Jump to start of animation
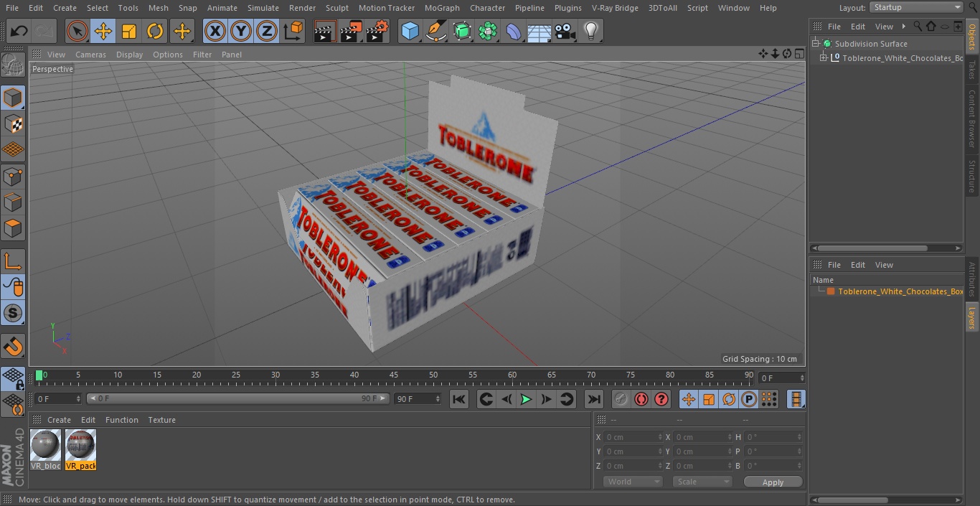 click(x=459, y=399)
